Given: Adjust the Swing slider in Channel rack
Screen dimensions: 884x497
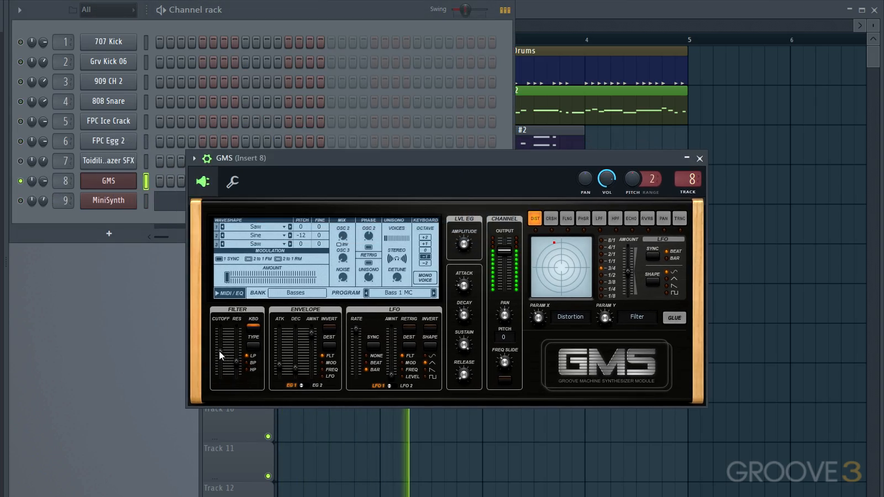Looking at the screenshot, I should 465,10.
